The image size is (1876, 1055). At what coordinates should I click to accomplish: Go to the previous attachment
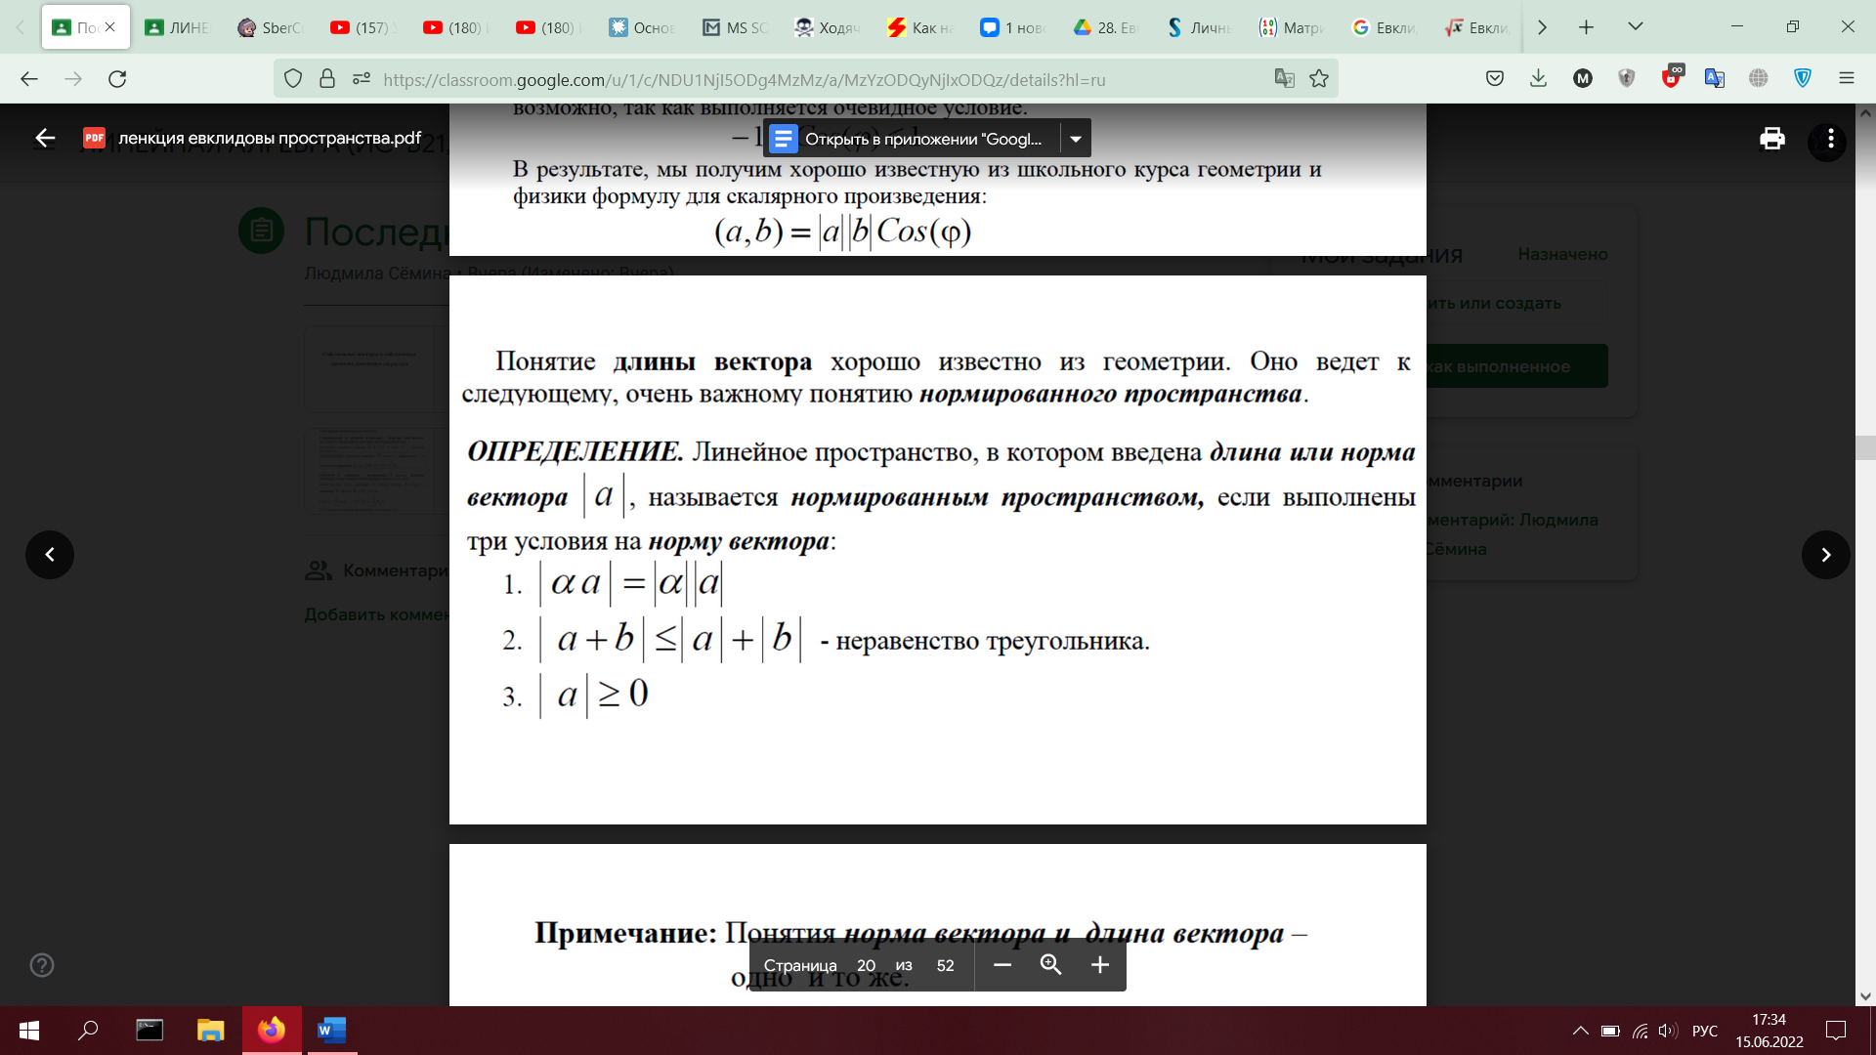point(50,555)
